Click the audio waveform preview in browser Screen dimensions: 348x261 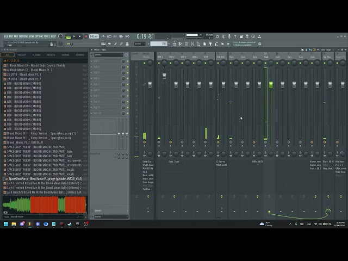45,204
